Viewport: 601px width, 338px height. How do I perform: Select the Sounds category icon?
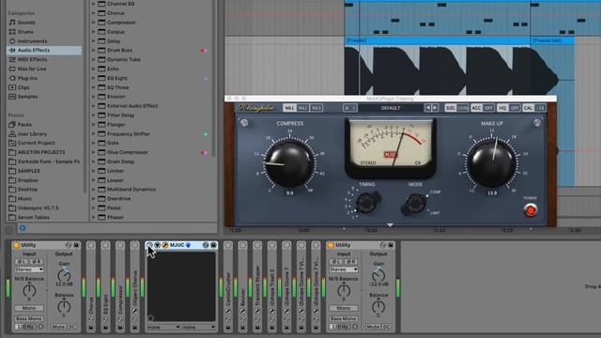12,23
